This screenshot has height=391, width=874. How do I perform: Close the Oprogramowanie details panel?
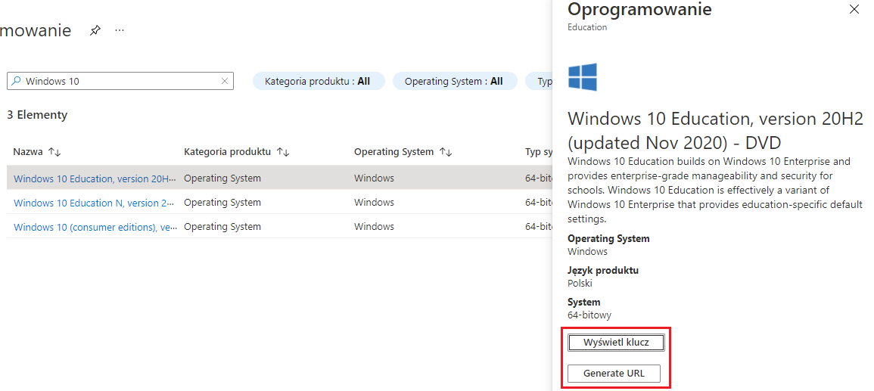point(854,10)
